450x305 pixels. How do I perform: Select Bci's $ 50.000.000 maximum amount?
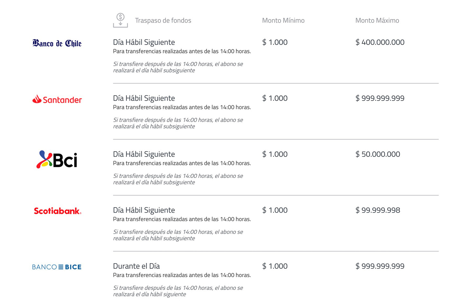click(x=378, y=154)
